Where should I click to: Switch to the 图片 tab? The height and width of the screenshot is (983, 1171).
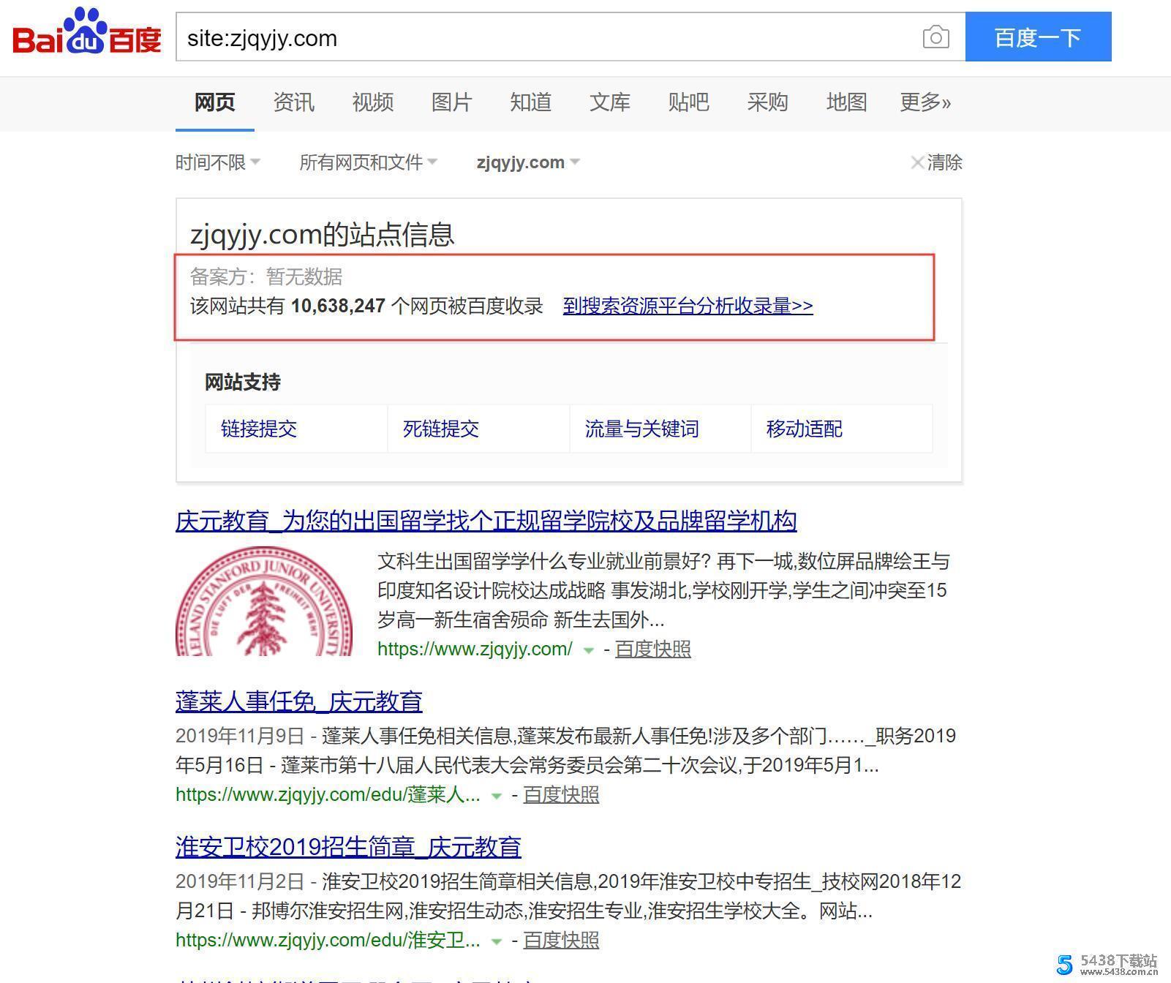point(452,102)
